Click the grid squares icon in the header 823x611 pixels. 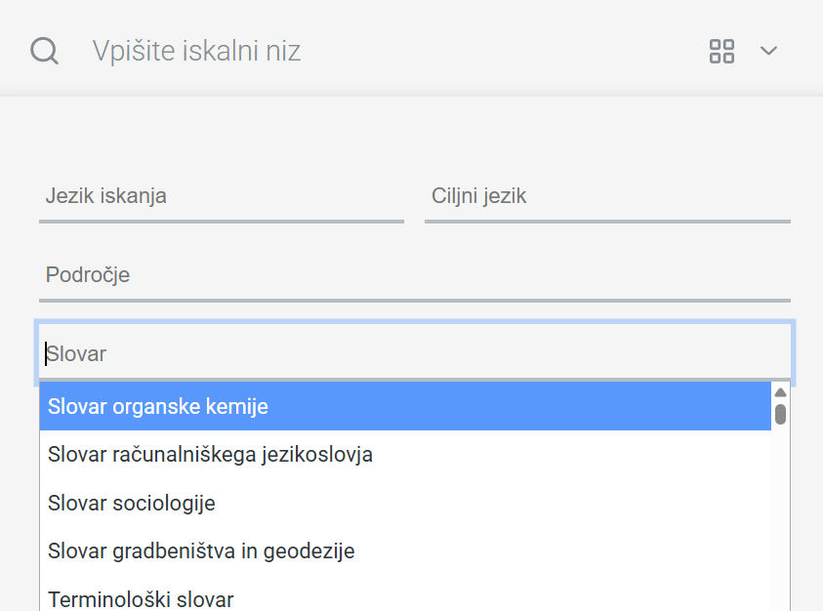(721, 51)
